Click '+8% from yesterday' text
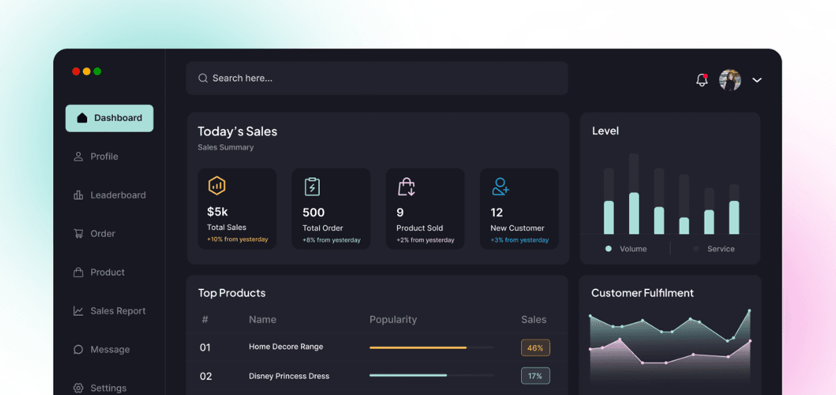The height and width of the screenshot is (395, 836). (332, 240)
